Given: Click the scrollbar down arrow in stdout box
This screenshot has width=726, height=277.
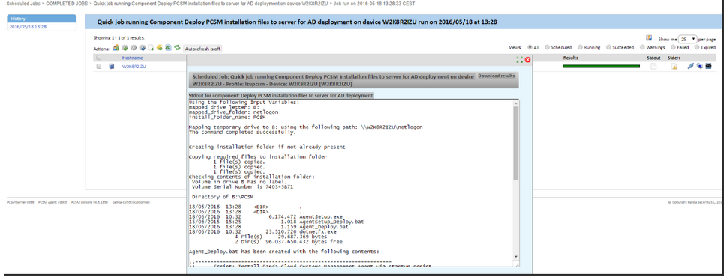Looking at the screenshot, I should click(x=516, y=257).
